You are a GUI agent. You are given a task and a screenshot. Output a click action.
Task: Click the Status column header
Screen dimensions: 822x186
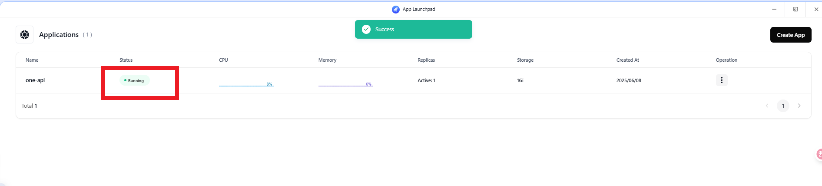[126, 60]
